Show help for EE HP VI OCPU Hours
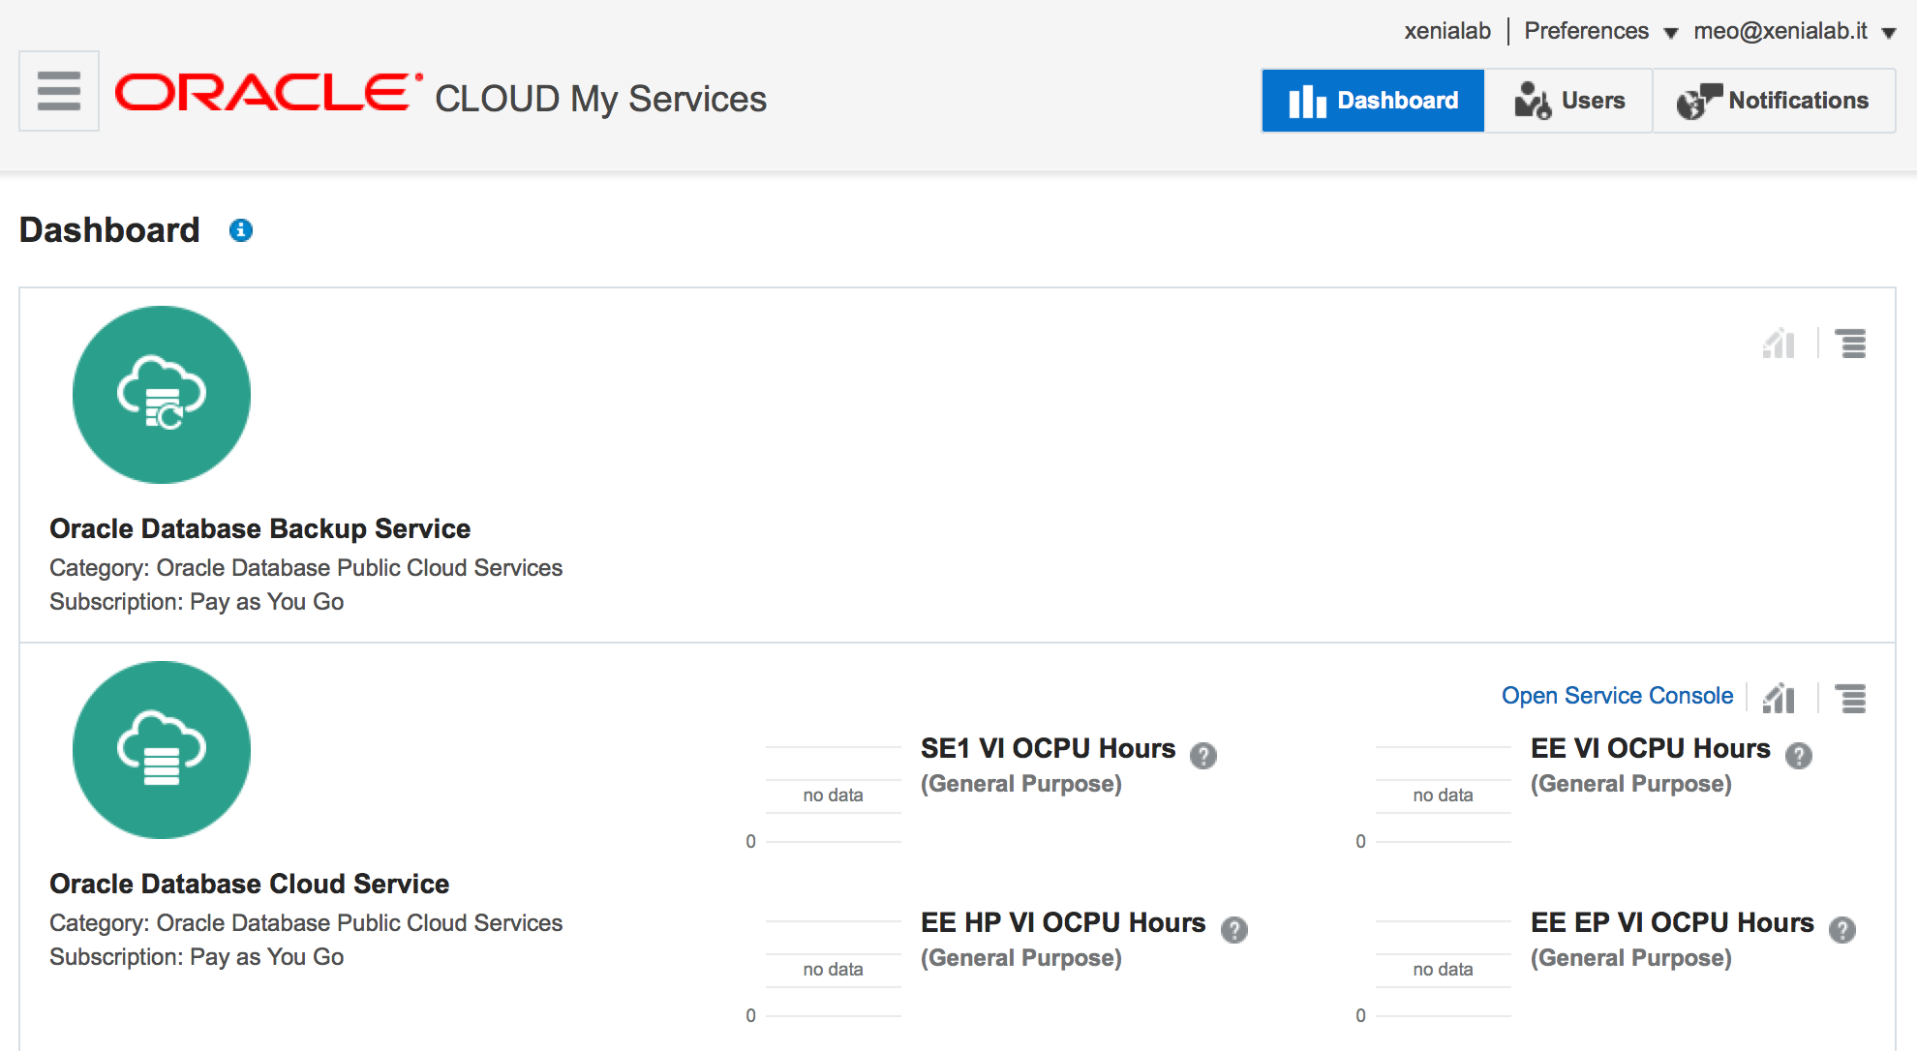Viewport: 1917px width, 1051px height. [1234, 930]
